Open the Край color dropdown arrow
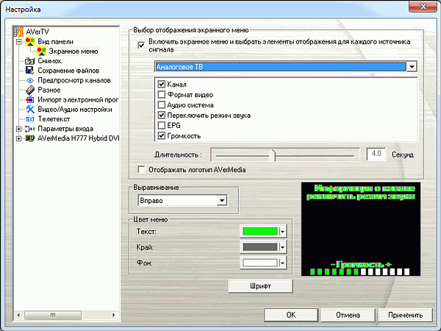 tap(282, 247)
